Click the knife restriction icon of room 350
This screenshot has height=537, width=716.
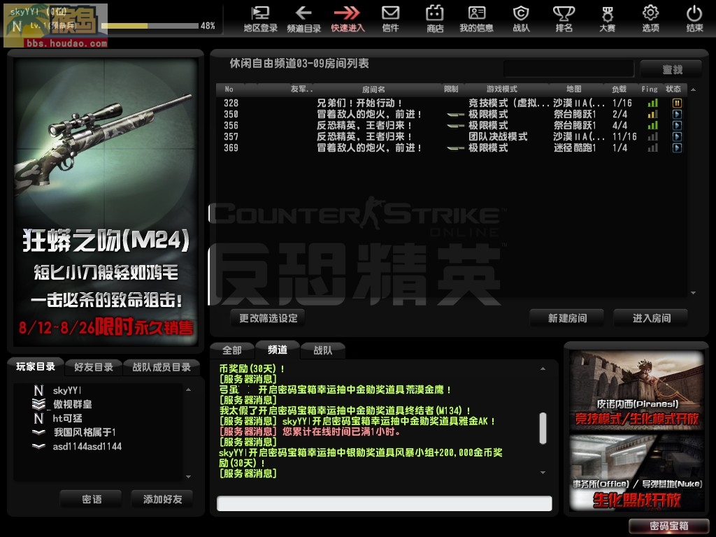(454, 115)
